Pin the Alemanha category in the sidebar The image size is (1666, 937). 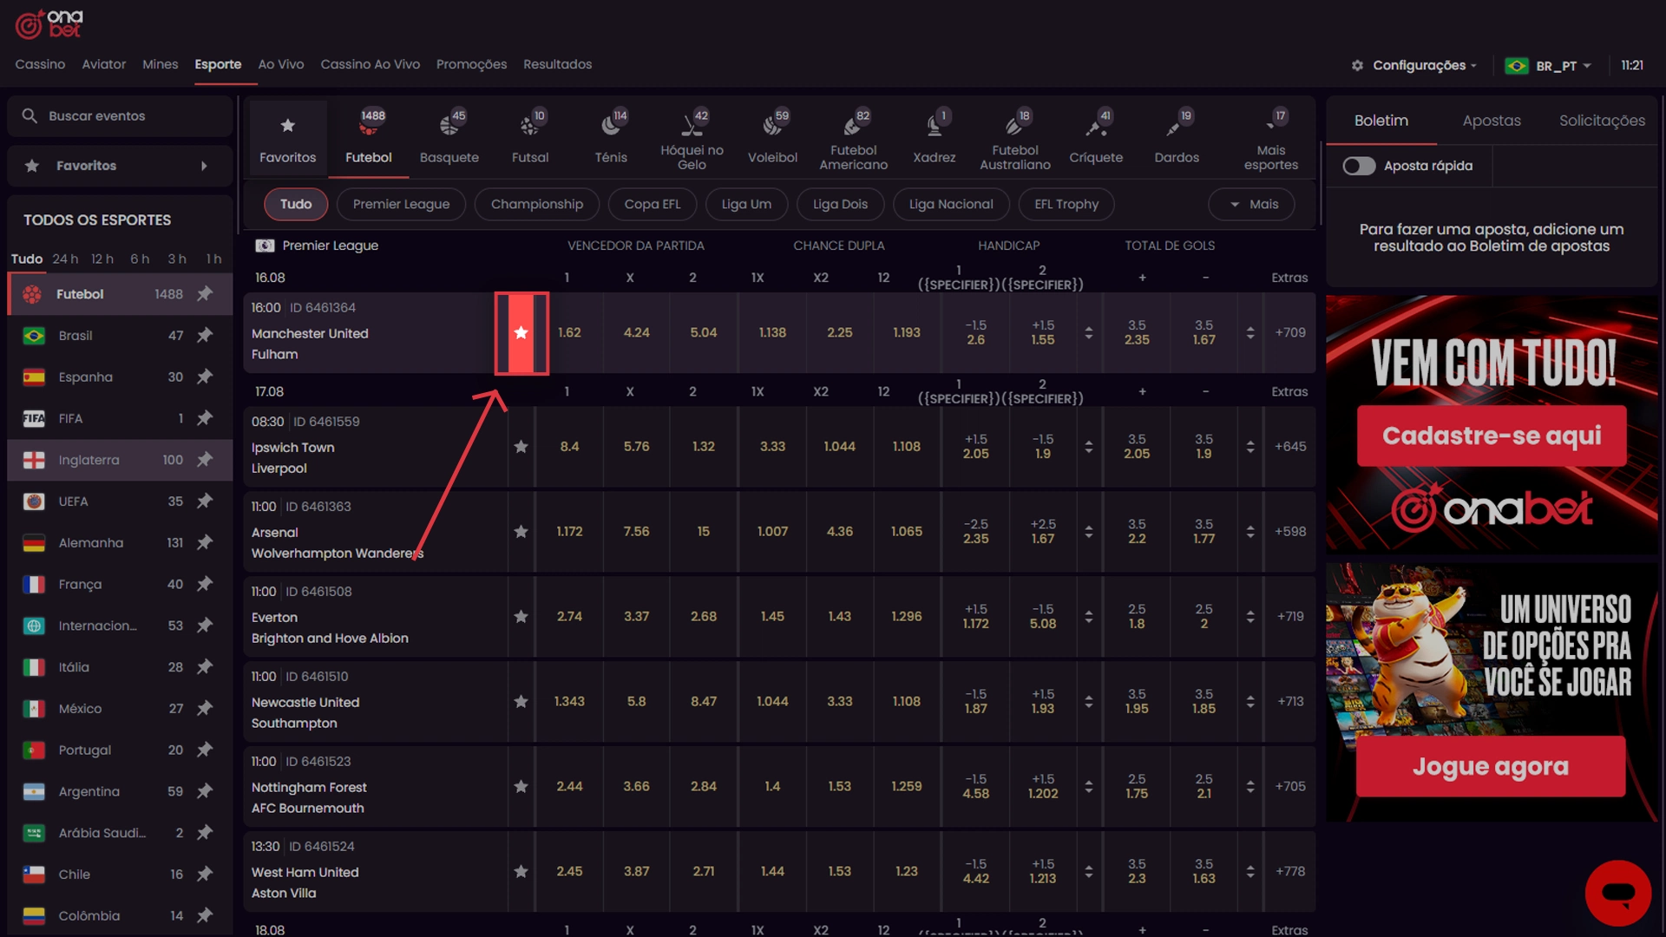(x=205, y=542)
